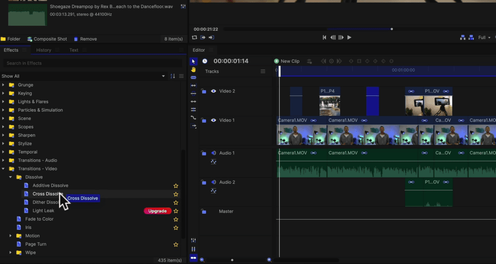Expand the Motion transitions folder

(10, 236)
